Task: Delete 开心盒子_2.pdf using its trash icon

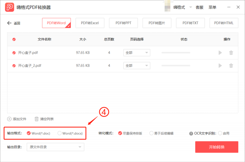Action: pos(231,66)
